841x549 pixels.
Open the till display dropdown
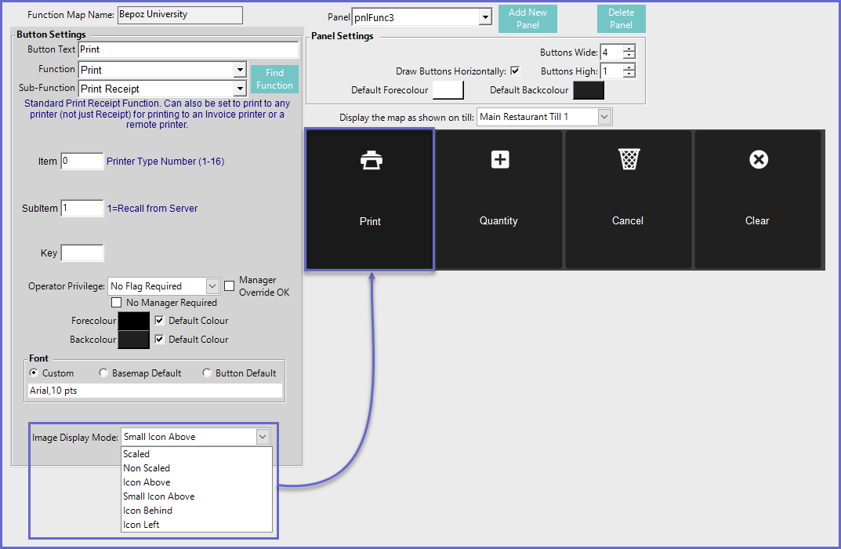tap(604, 116)
